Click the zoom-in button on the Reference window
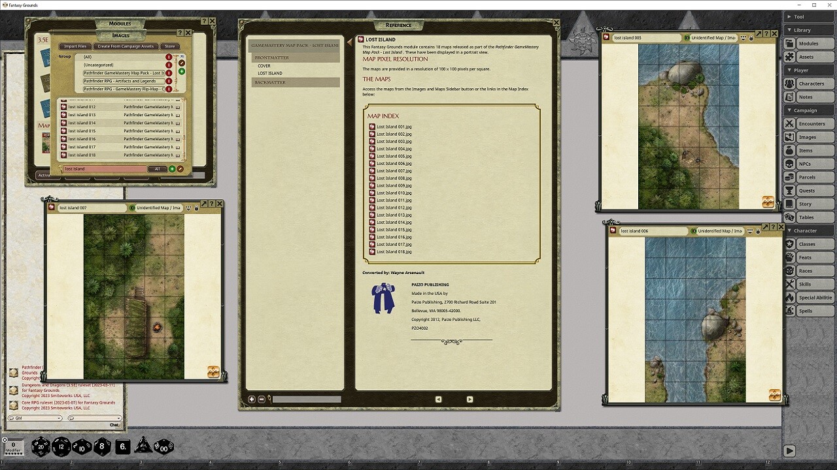This screenshot has height=470, width=837. (x=251, y=399)
